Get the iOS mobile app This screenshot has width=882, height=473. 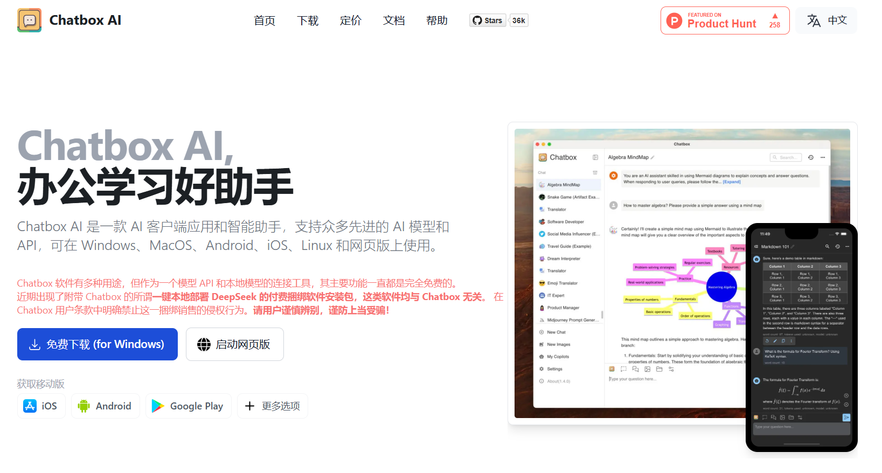41,406
